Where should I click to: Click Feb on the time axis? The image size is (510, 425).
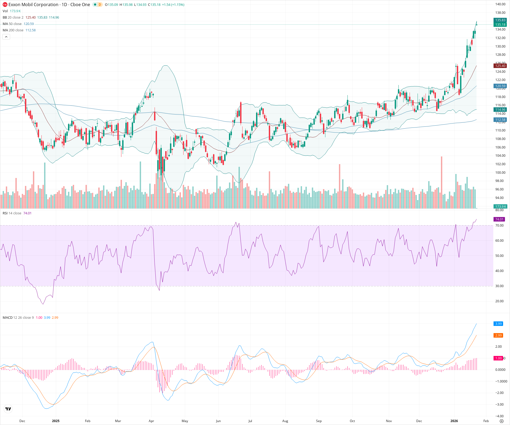[x=486, y=421]
